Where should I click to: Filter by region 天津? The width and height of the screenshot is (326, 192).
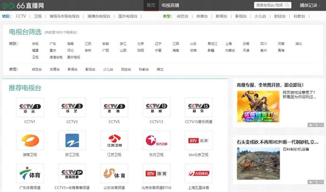pos(246,50)
